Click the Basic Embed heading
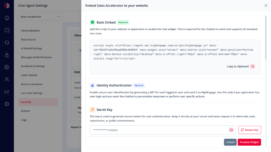Viewport: 271px width, 152px height. point(106,23)
